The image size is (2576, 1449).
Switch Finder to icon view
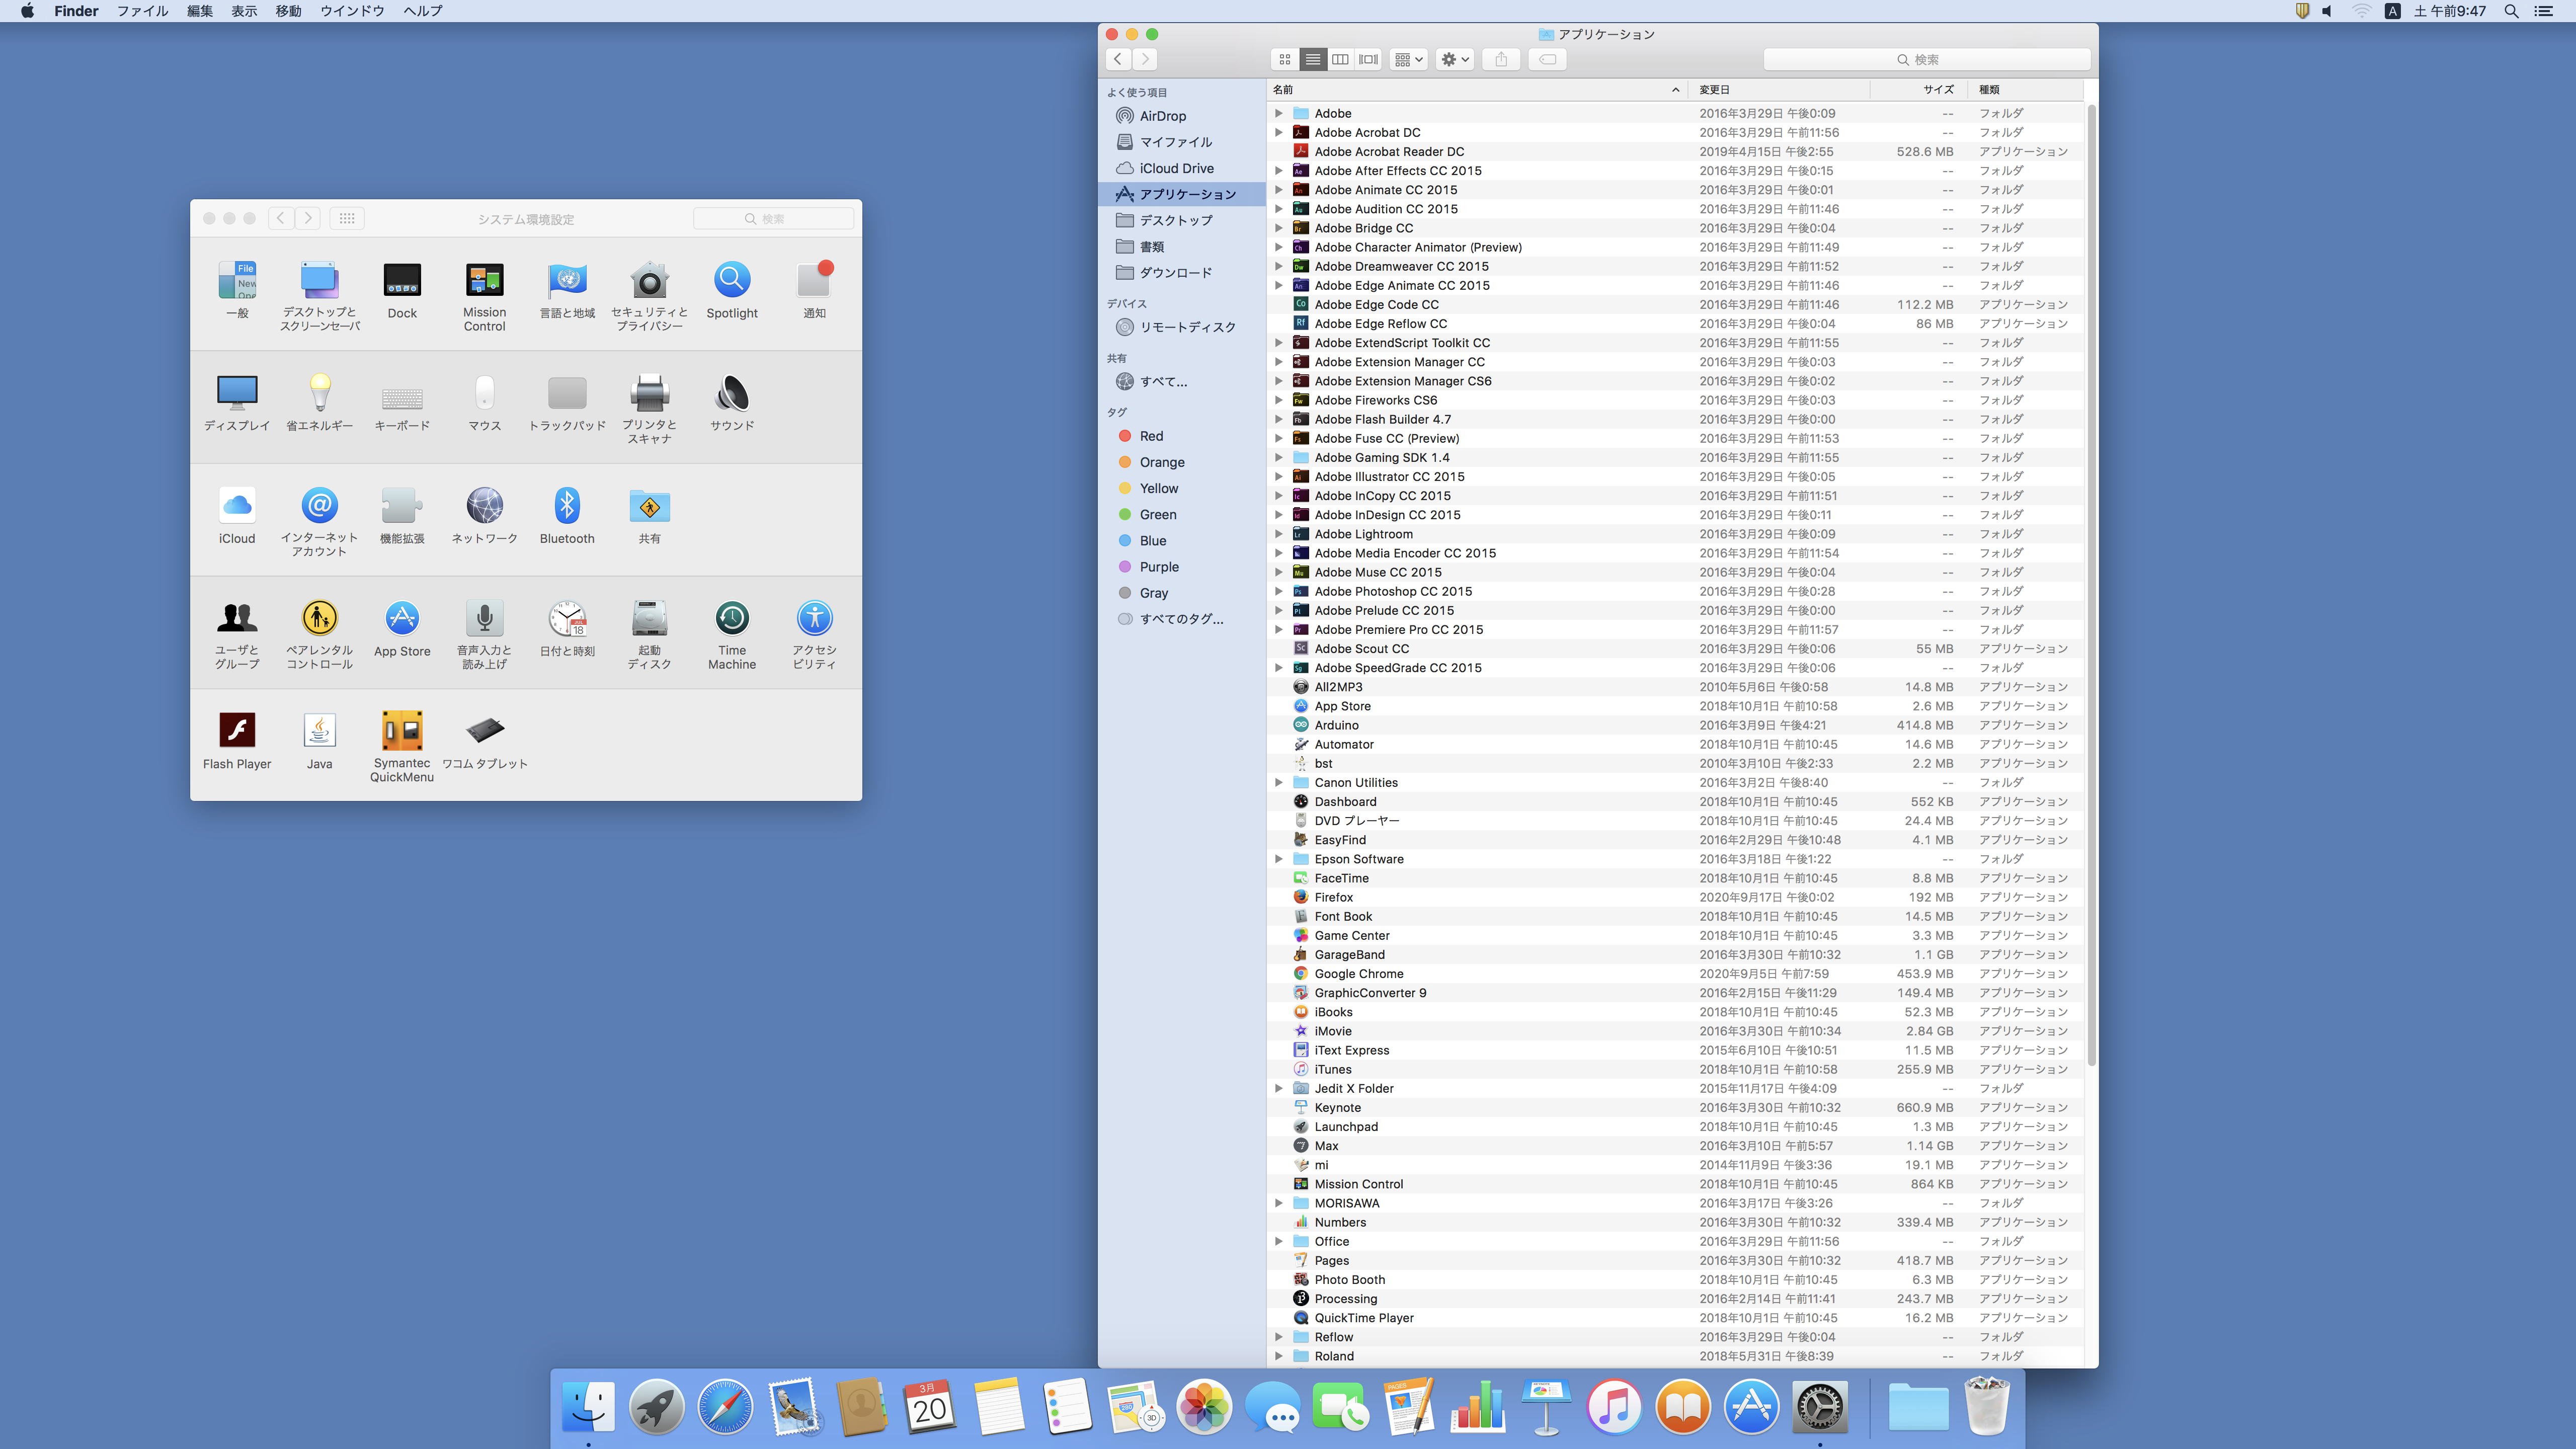[1285, 60]
